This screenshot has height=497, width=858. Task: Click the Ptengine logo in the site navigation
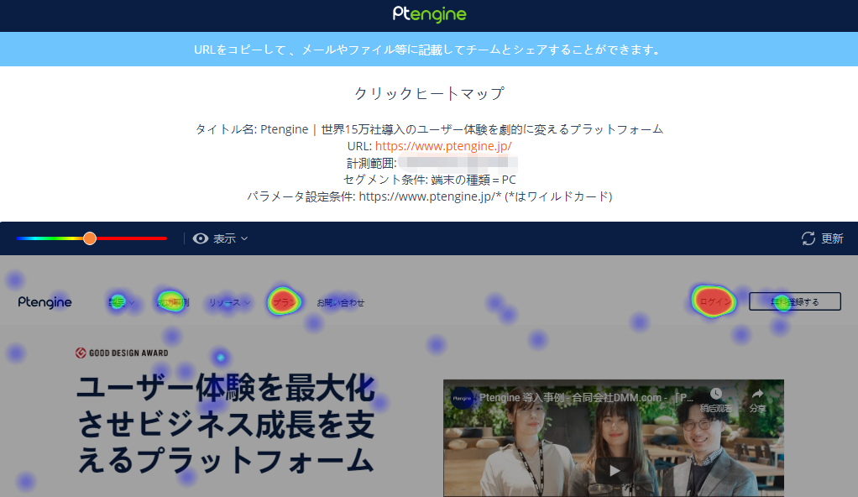[x=44, y=302]
